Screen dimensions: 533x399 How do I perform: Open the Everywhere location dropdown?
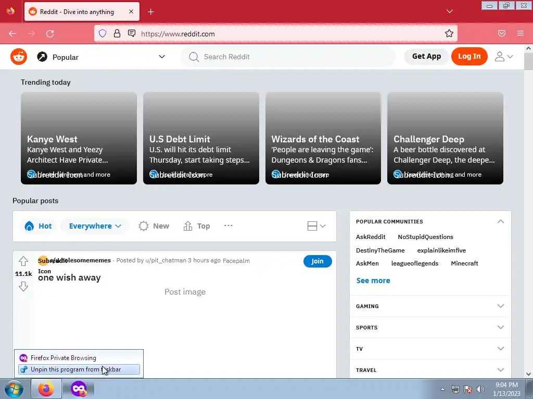(95, 226)
